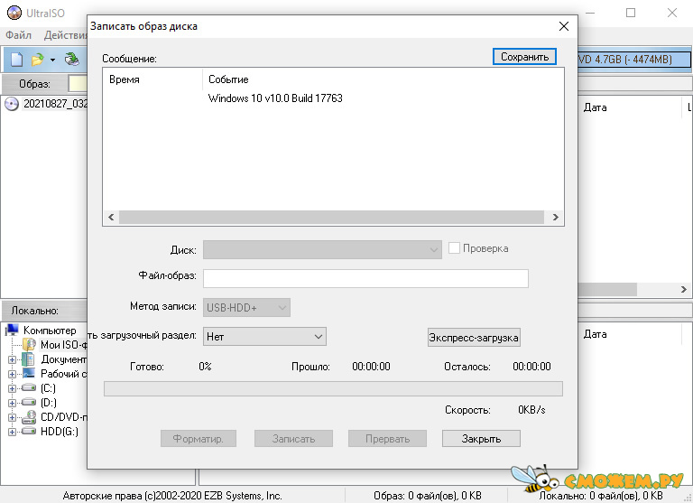Image resolution: width=693 pixels, height=503 pixels.
Task: Click the Закрыть button
Action: pyautogui.click(x=481, y=438)
